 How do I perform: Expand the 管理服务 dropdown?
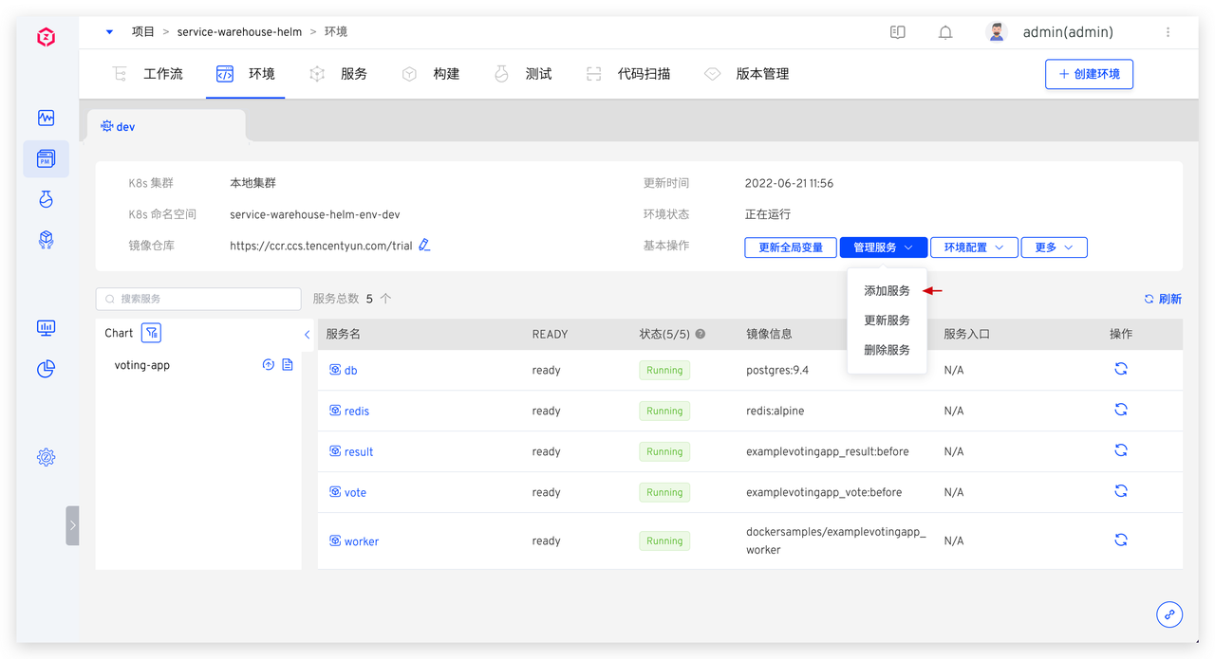pos(883,247)
